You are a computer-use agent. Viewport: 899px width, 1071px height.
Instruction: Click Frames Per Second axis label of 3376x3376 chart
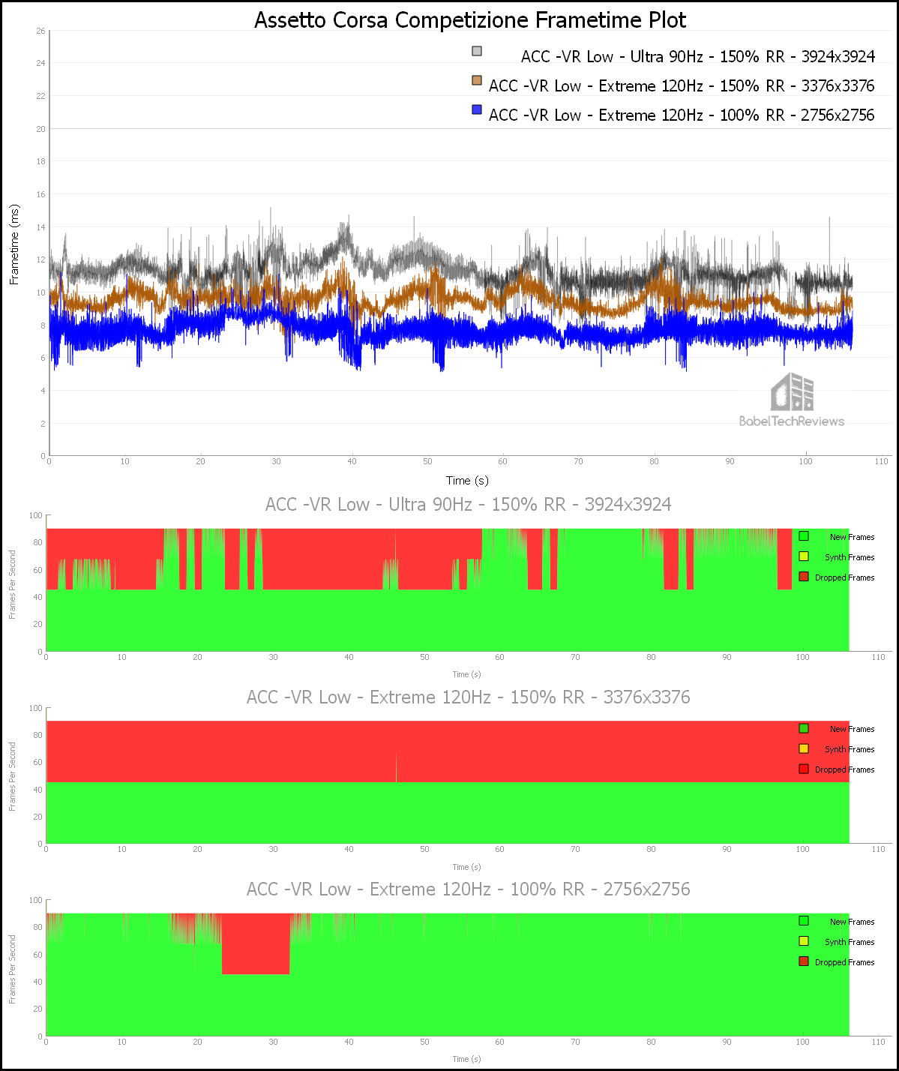12,777
